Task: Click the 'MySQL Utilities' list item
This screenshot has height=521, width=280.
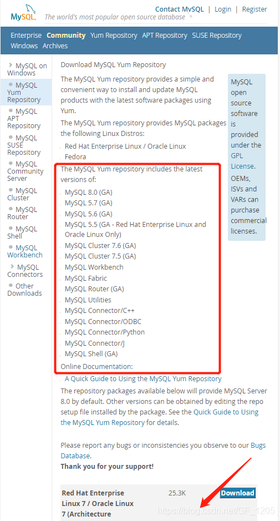Action: tap(88, 300)
